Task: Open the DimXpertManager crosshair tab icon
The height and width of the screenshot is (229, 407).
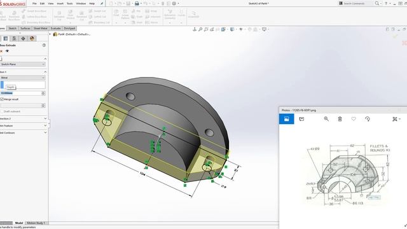Action: coord(23,38)
